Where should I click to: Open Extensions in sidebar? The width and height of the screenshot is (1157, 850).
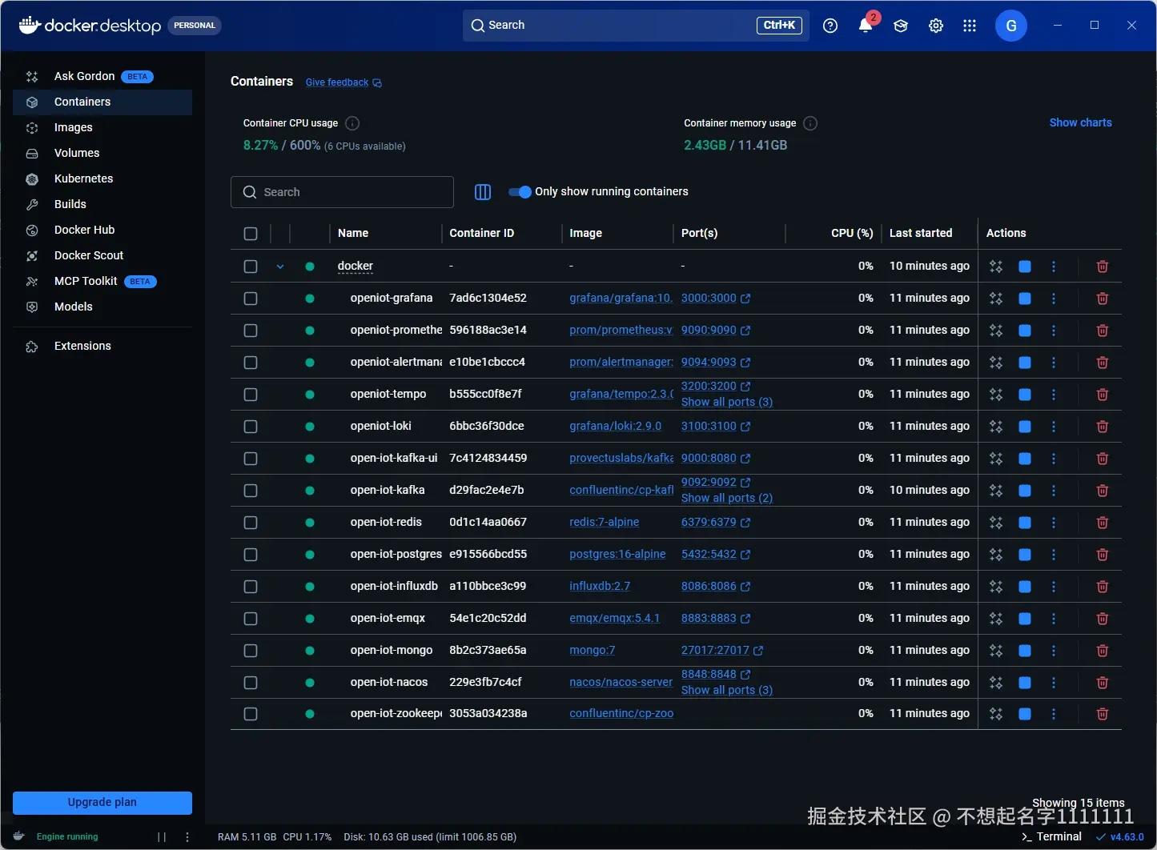(x=102, y=347)
